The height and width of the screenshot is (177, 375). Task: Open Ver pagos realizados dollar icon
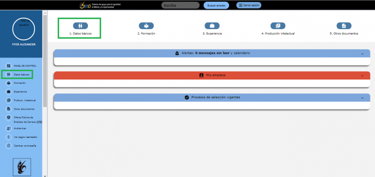[9, 137]
